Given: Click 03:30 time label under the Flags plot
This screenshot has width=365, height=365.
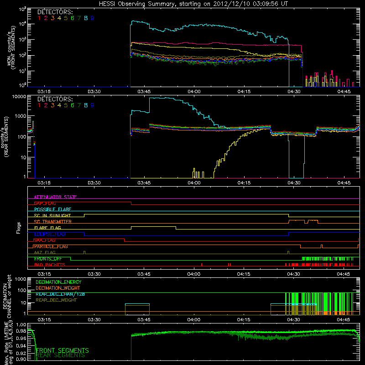Looking at the screenshot, I should click(94, 274).
